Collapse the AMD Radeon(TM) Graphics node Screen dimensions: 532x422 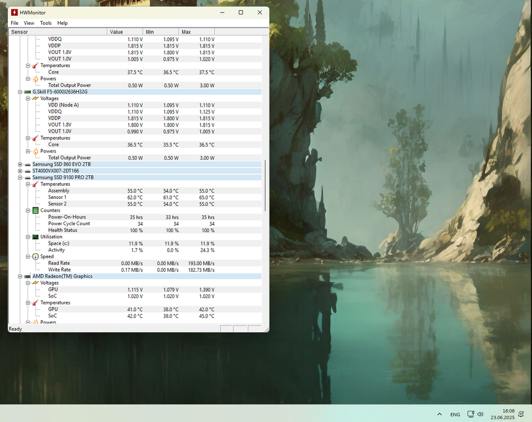click(20, 277)
